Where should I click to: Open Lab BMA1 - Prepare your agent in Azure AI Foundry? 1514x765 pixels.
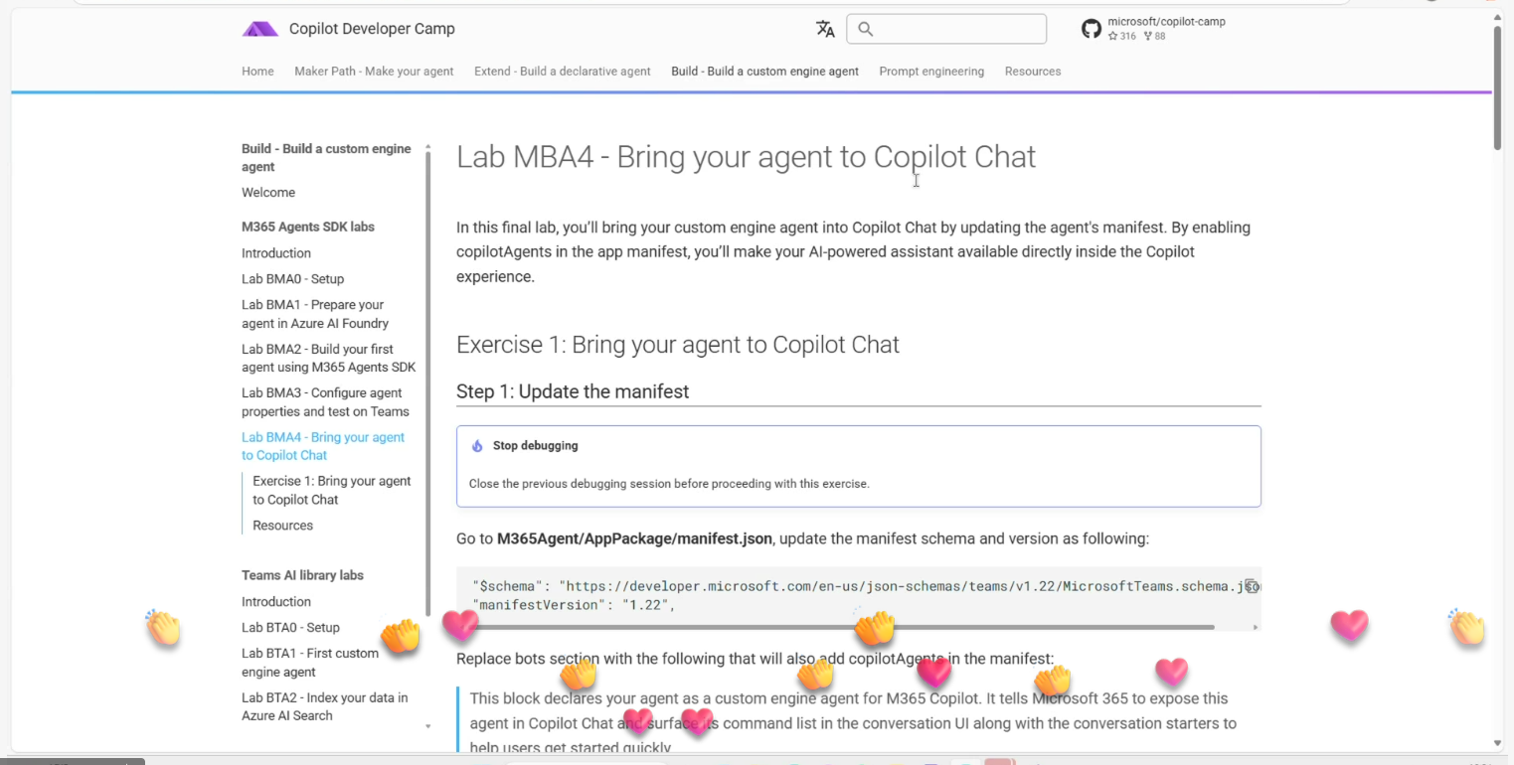315,314
